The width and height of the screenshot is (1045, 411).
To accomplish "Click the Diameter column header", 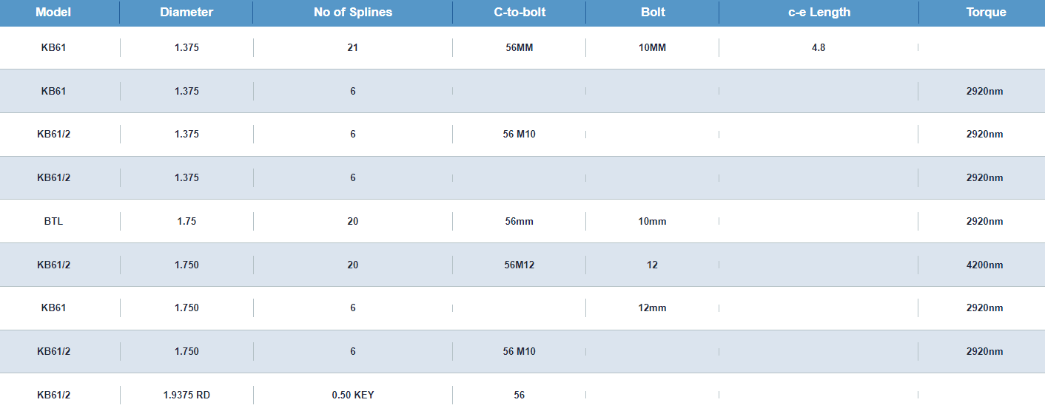I will click(x=187, y=13).
